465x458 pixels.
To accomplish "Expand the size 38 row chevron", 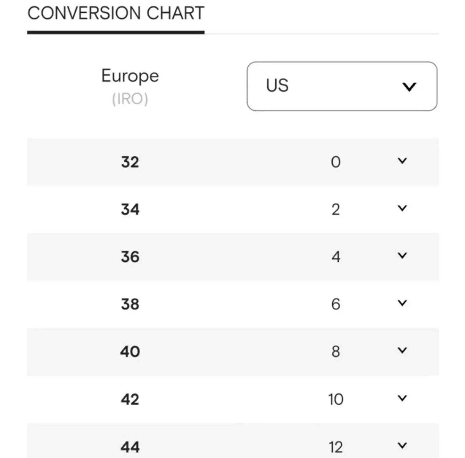I will click(402, 303).
